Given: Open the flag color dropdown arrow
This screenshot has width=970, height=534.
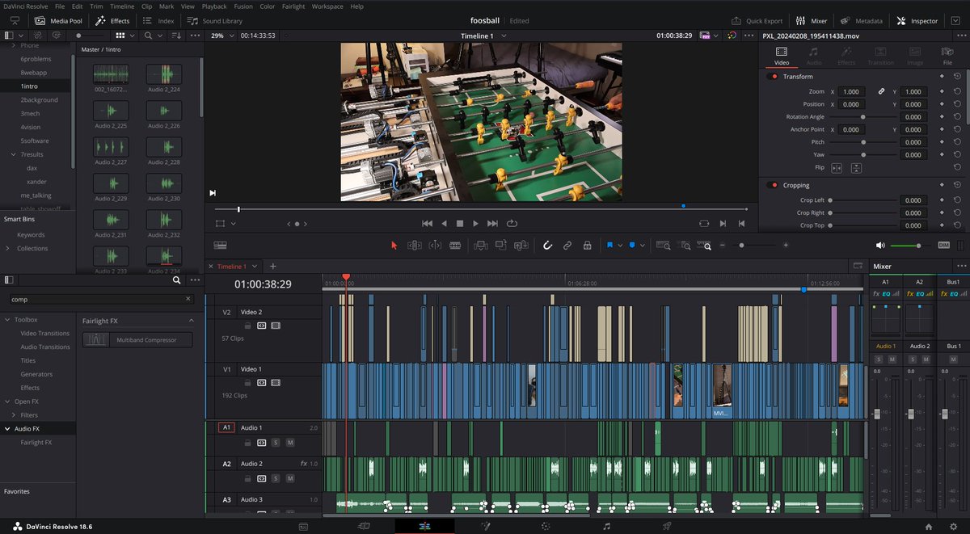Looking at the screenshot, I should 619,245.
